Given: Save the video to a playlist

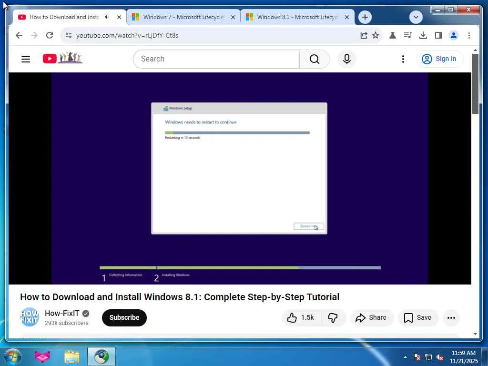Looking at the screenshot, I should point(418,317).
